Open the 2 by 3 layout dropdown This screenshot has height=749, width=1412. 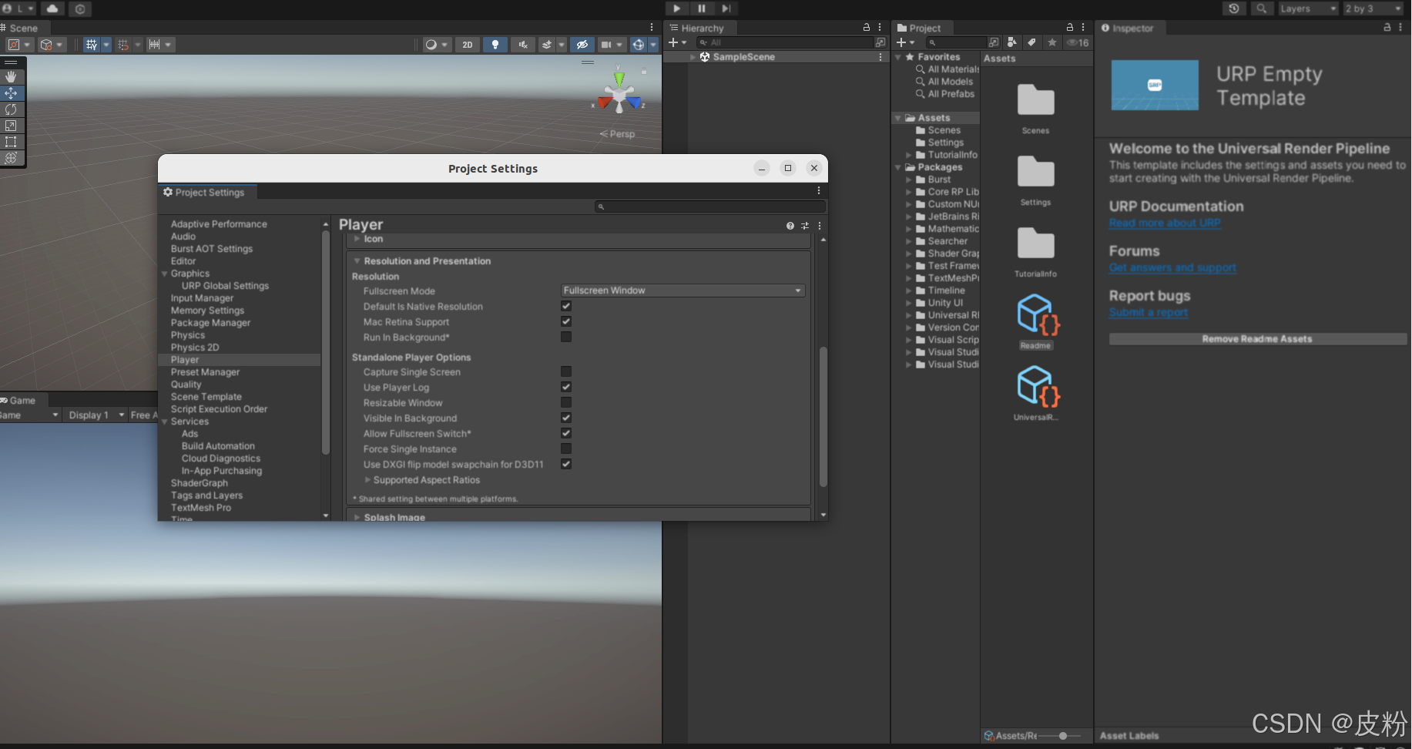pos(1373,8)
